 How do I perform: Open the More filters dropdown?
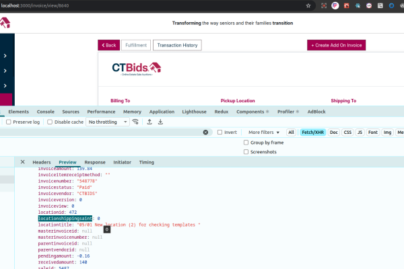pyautogui.click(x=264, y=132)
